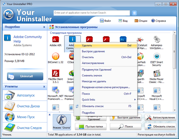
Task: Select the Catalyst Manager icon
Action: pyautogui.click(x=140, y=40)
